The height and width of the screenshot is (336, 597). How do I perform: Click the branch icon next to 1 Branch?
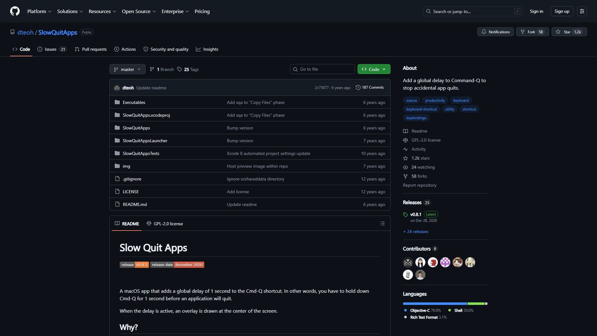click(x=152, y=69)
